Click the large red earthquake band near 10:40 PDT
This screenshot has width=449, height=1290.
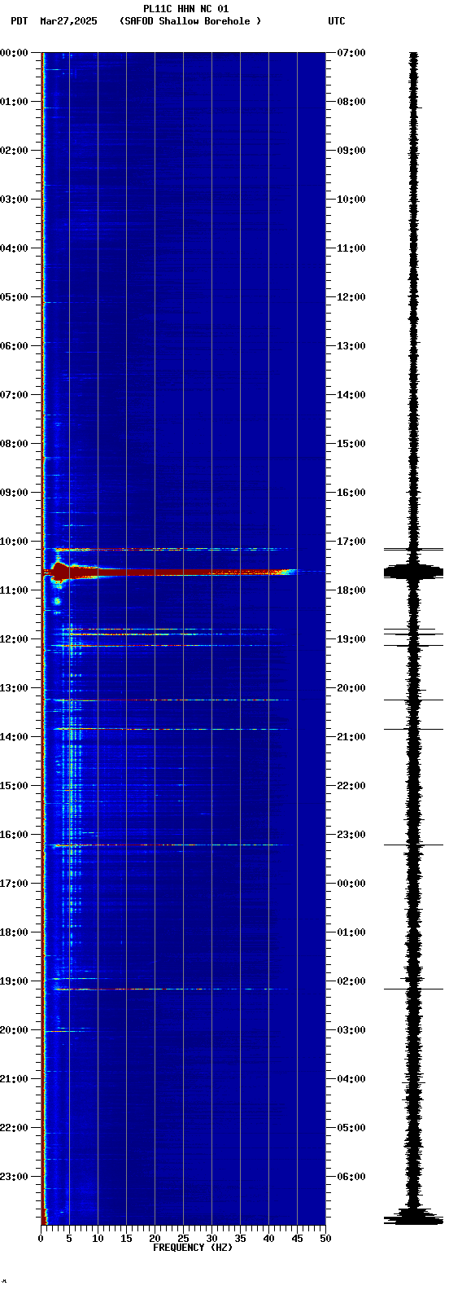click(171, 573)
